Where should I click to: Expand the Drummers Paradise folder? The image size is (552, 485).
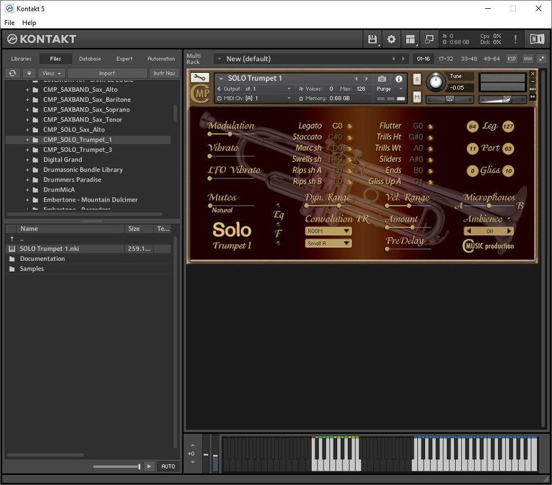point(27,180)
